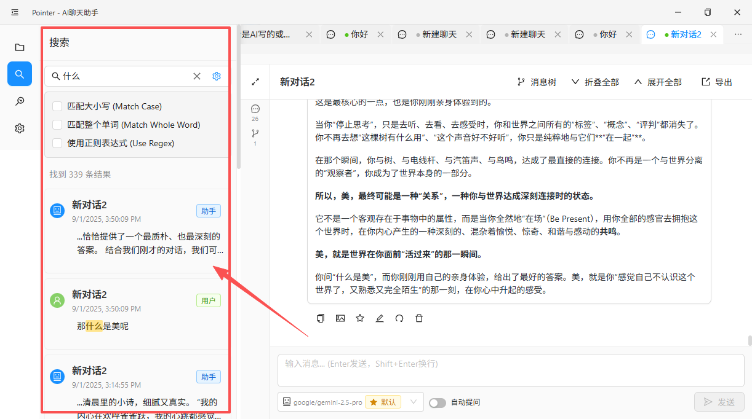Click the google/gemini-2.5-pro model name

327,402
